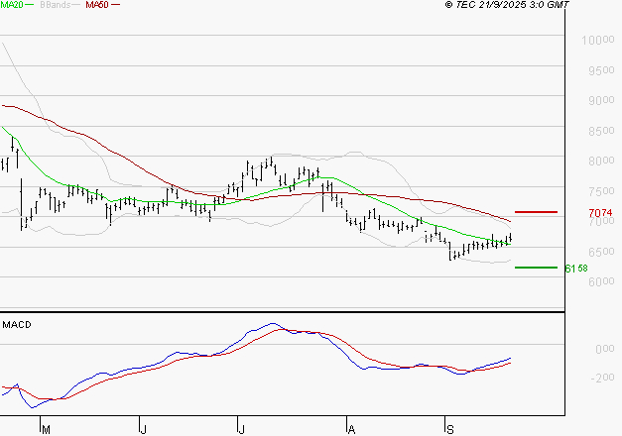Select the M month label on time axis
This screenshot has width=622, height=436.
pos(45,429)
